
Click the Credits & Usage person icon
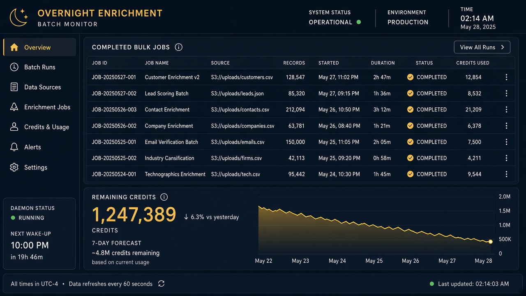pos(14,127)
